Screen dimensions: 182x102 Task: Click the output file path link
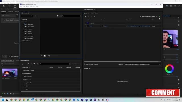tap(138, 26)
